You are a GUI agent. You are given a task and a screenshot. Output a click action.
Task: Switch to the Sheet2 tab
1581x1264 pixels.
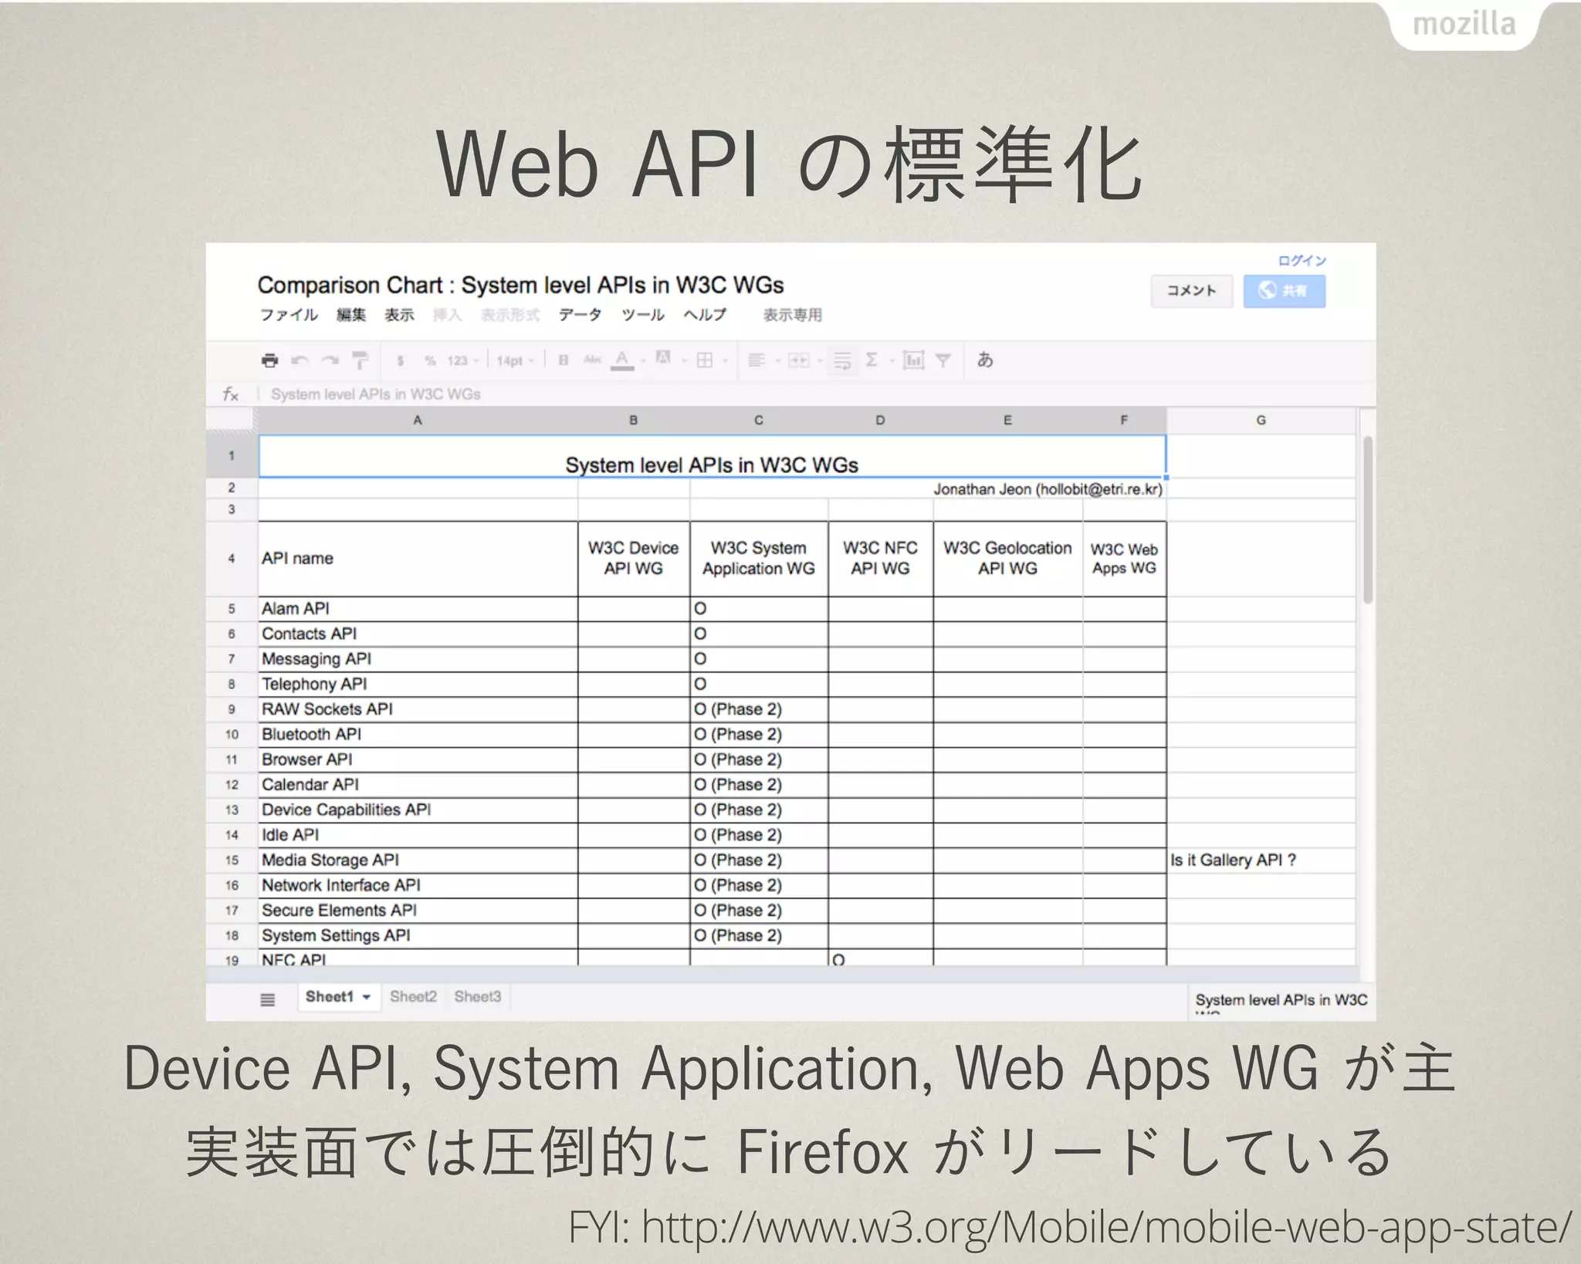(413, 996)
